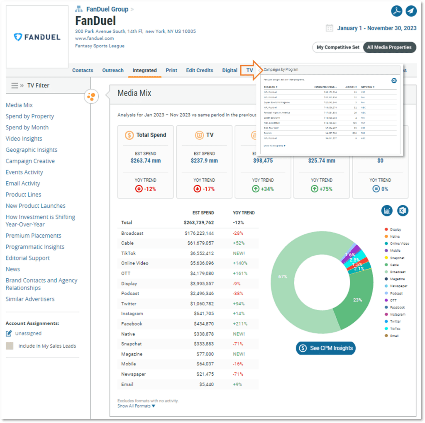This screenshot has height=423, width=425.
Task: Visit the www.fanduel.com website link
Action: coord(94,39)
